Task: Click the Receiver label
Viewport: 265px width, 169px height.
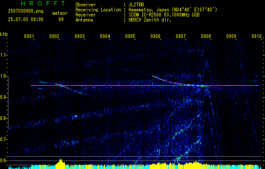Action: click(x=86, y=15)
